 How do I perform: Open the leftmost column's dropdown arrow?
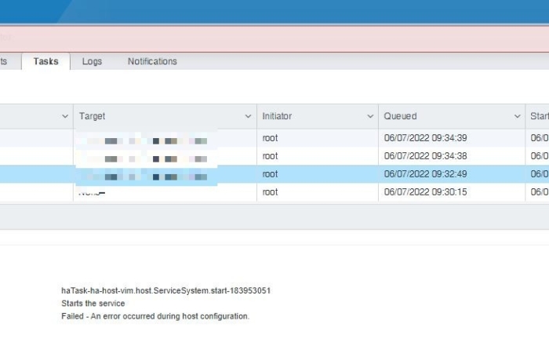click(65, 117)
